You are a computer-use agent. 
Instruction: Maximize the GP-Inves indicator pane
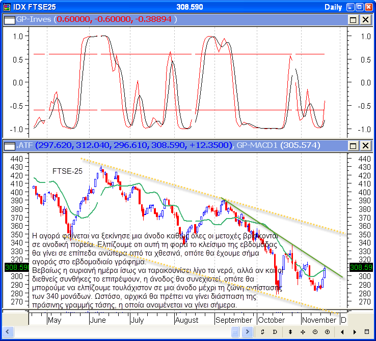[x=353, y=19]
